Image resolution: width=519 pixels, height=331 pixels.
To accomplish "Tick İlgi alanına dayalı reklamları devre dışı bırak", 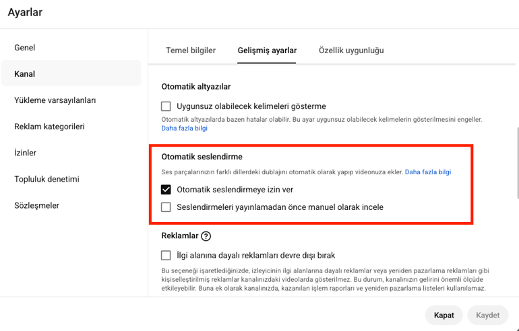I will click(166, 256).
